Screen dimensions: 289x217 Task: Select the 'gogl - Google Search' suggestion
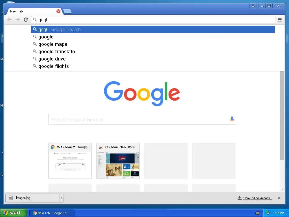153,29
